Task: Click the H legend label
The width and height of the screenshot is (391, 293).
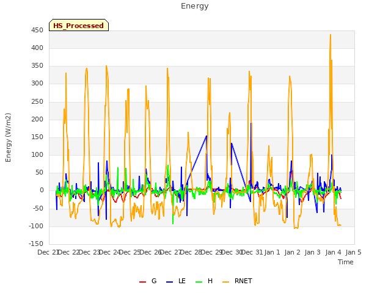Action: 210,281
